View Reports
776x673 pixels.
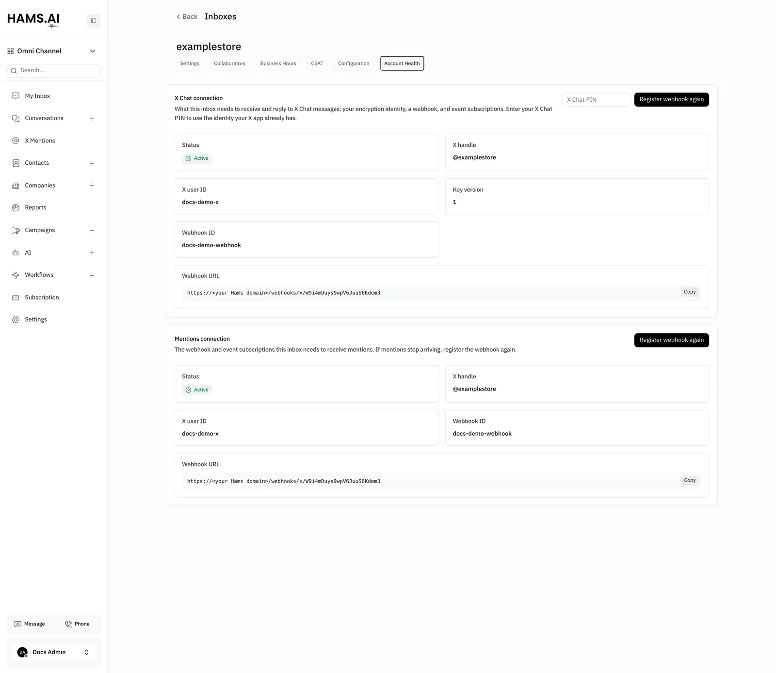point(35,207)
